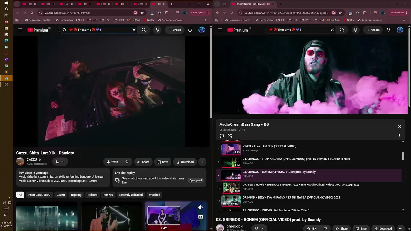Screen dimensions: 411x231
Task: Open notifications bell in right YouTube header
Action: coord(388,30)
